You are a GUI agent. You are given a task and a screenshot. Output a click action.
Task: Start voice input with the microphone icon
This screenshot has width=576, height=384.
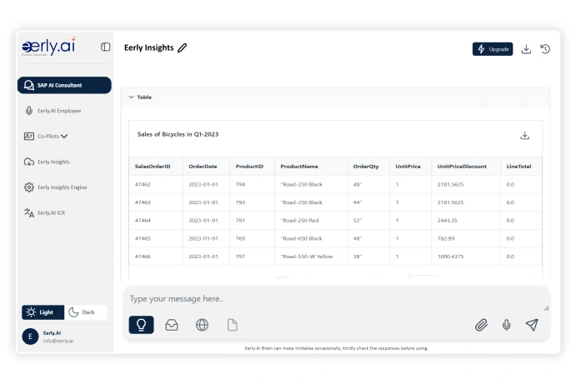click(x=506, y=325)
